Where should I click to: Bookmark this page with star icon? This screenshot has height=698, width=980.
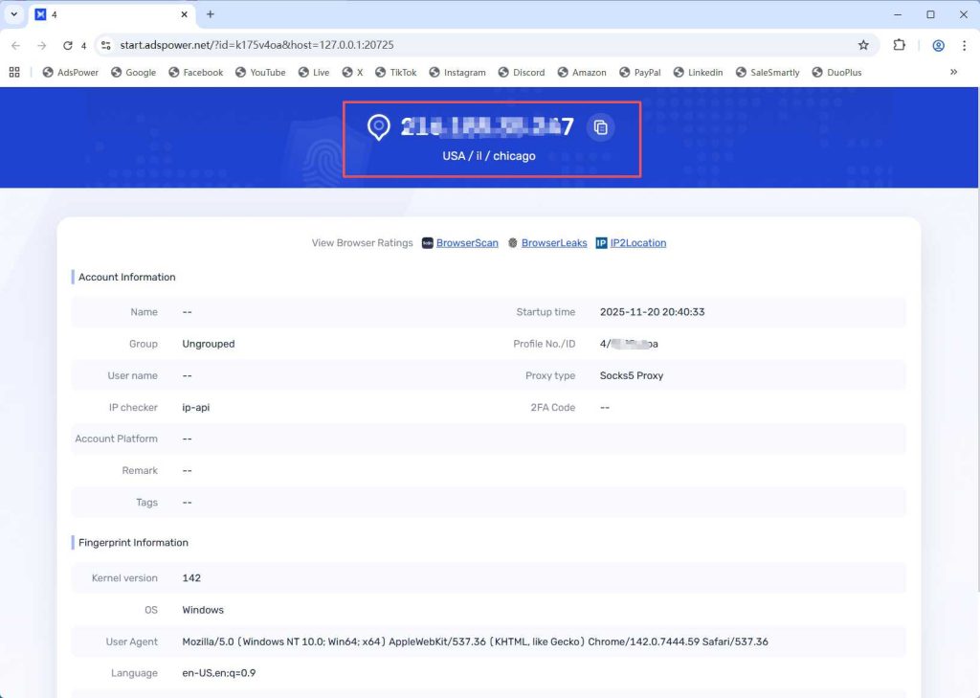[x=863, y=45]
